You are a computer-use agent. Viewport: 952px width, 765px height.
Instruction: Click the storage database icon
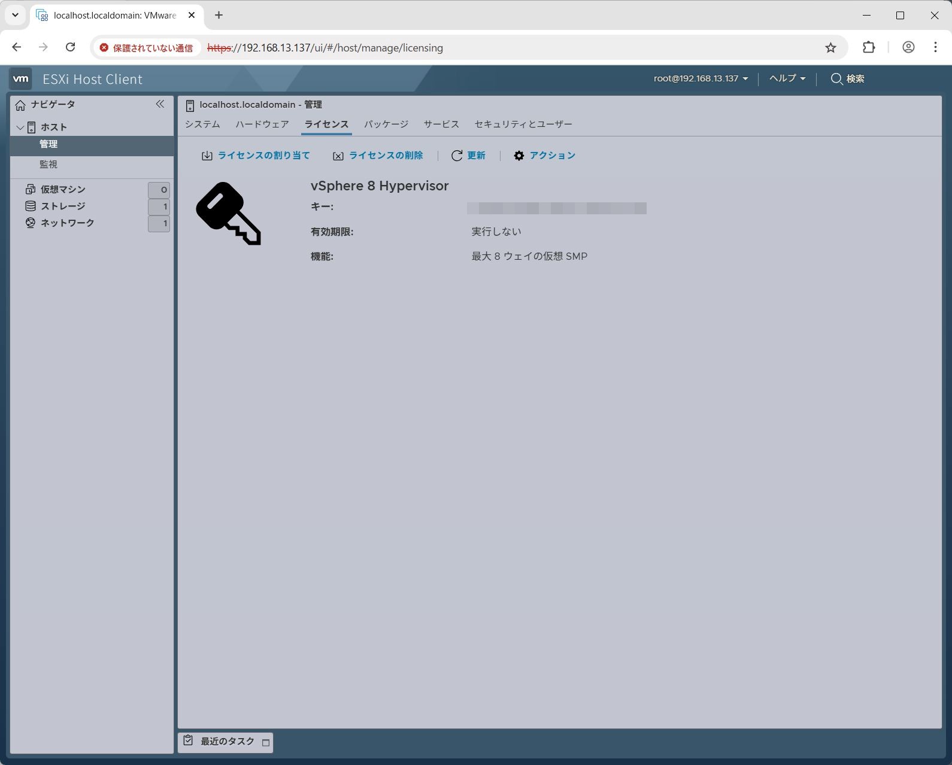[31, 206]
